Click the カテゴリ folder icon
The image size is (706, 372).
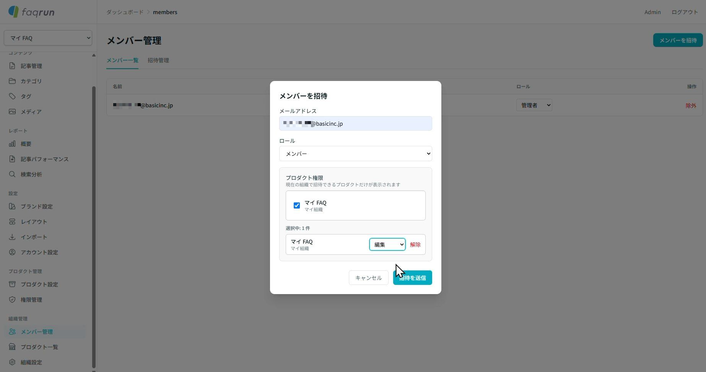coord(12,81)
